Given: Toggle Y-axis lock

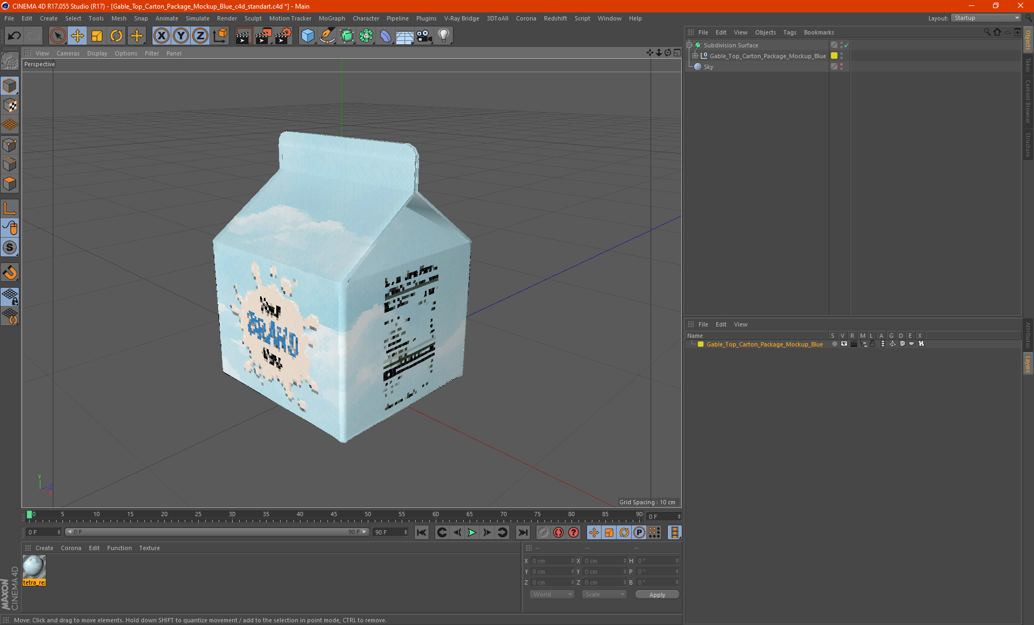Looking at the screenshot, I should tap(181, 36).
